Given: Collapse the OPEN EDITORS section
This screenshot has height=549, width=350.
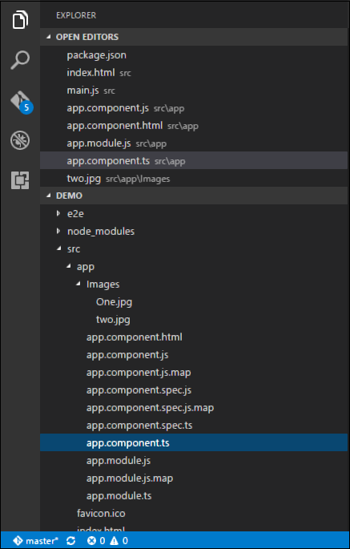Looking at the screenshot, I should coord(194,37).
